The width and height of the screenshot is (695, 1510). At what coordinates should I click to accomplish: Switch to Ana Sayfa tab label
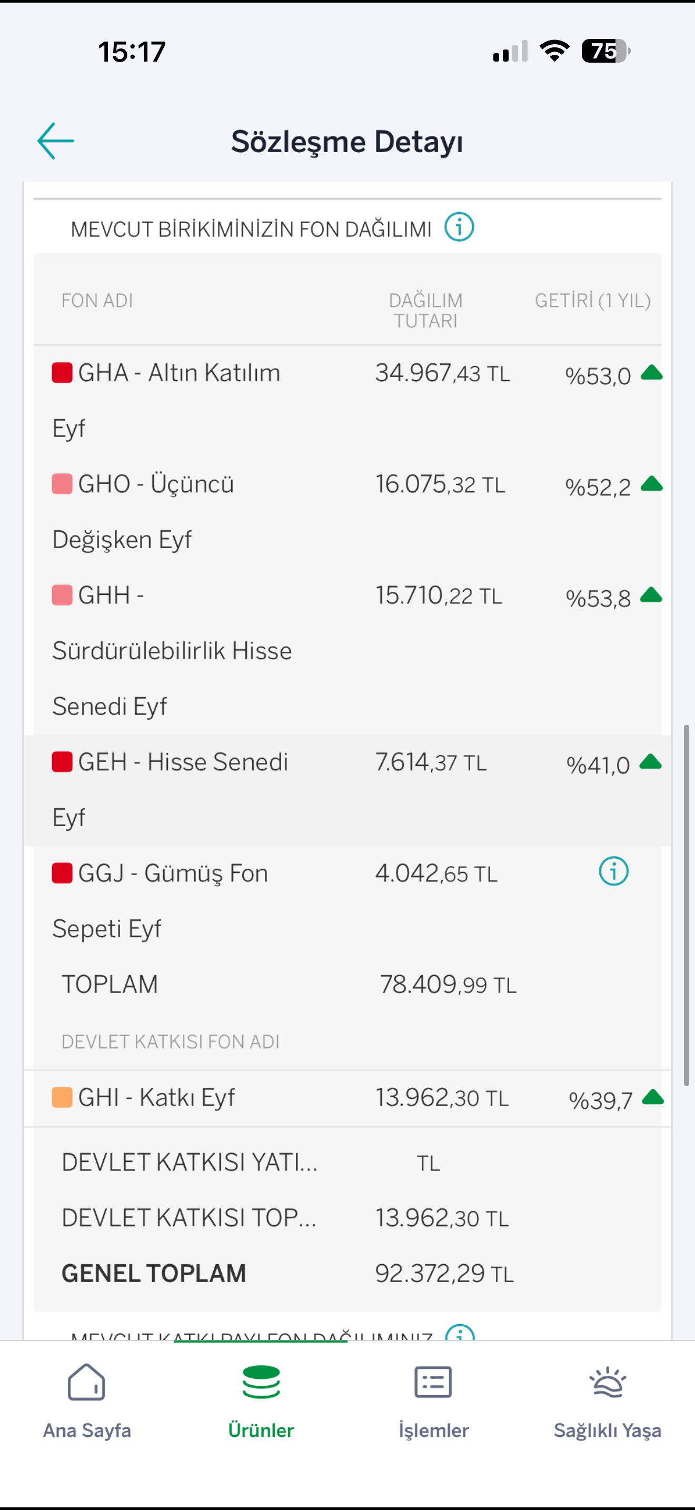pyautogui.click(x=87, y=1430)
